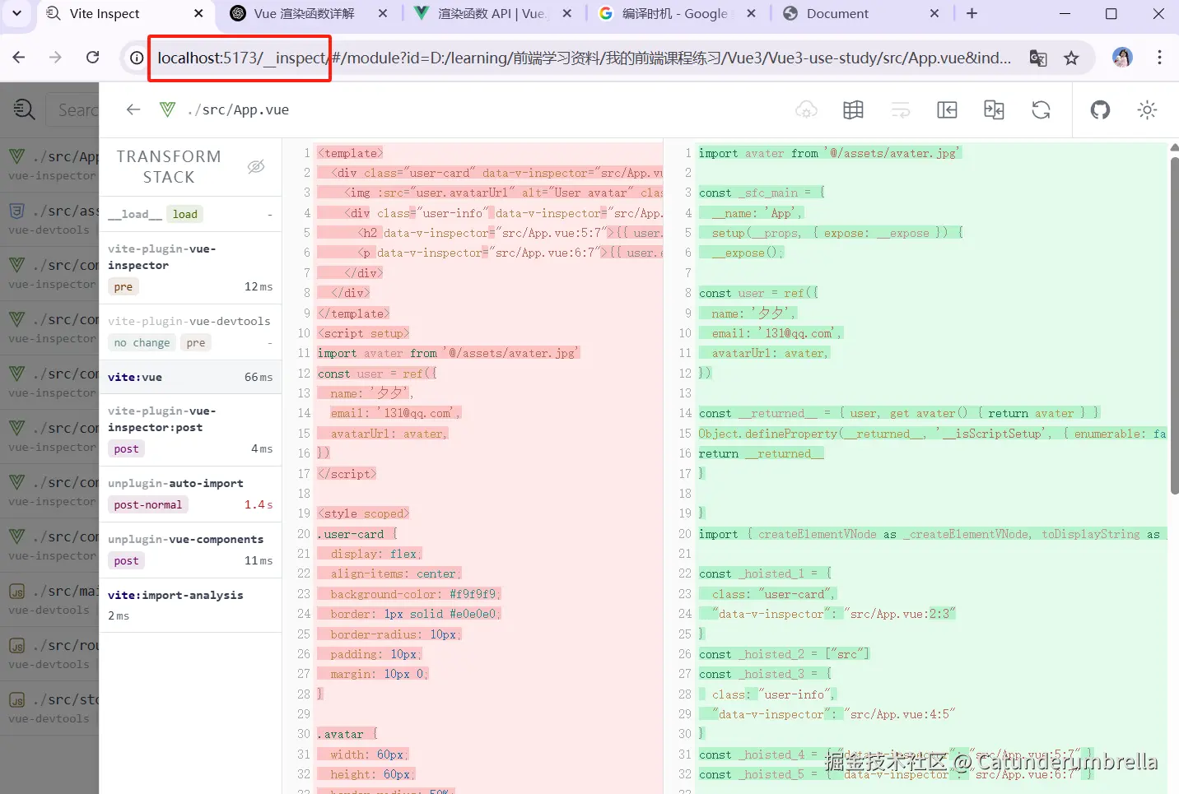The height and width of the screenshot is (794, 1179).
Task: Select unplugin-auto-import transform step
Action: click(x=190, y=495)
